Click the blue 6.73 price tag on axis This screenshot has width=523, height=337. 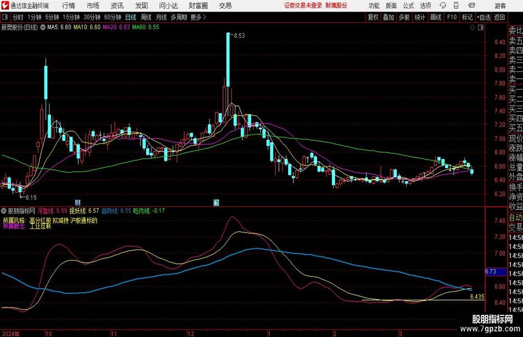(x=496, y=272)
